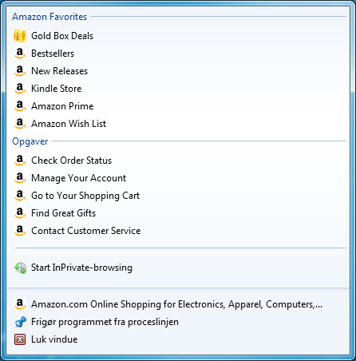Select Check Order Status task
This screenshot has height=361, width=356.
click(x=72, y=161)
